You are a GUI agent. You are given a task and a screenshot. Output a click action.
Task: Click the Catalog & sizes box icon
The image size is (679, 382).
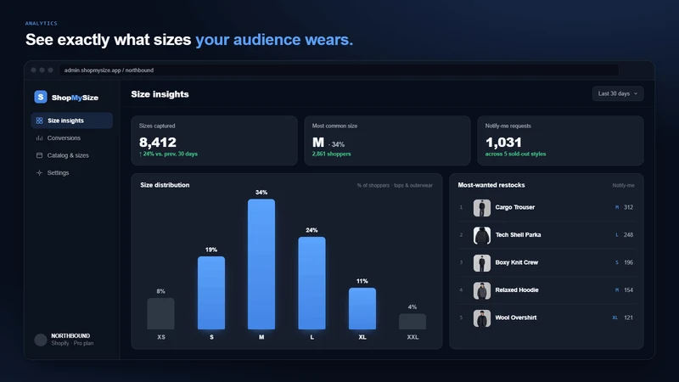point(39,155)
